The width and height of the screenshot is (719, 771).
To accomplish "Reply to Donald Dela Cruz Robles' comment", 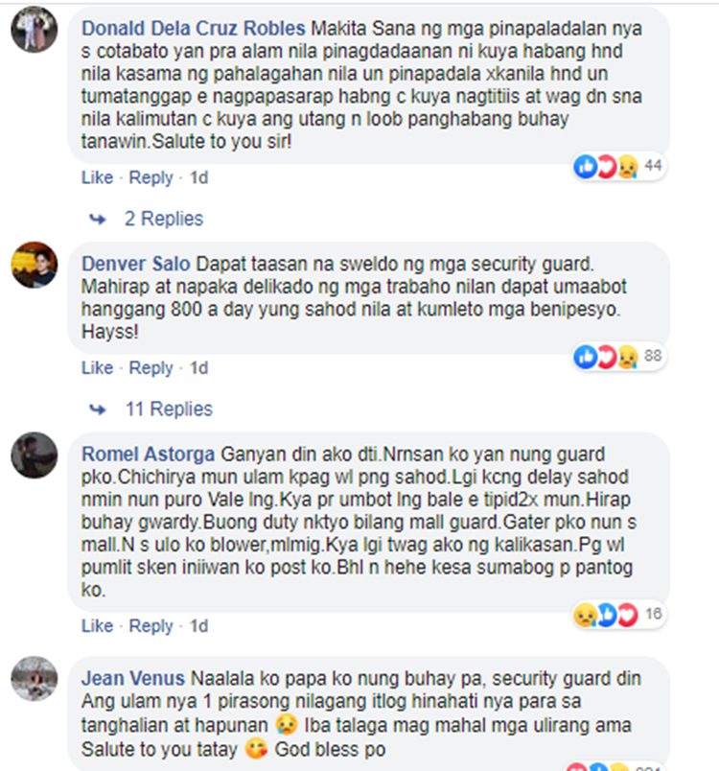I will click(151, 177).
